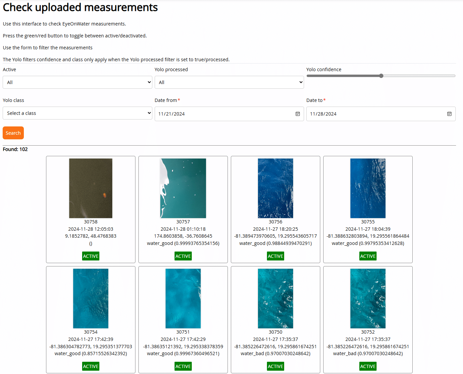View the photo for measurement 30755
Viewport: 463px width, 374px height.
coord(368,188)
